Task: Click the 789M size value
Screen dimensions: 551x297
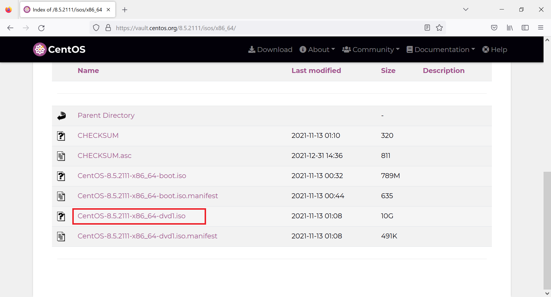Action: (x=391, y=176)
